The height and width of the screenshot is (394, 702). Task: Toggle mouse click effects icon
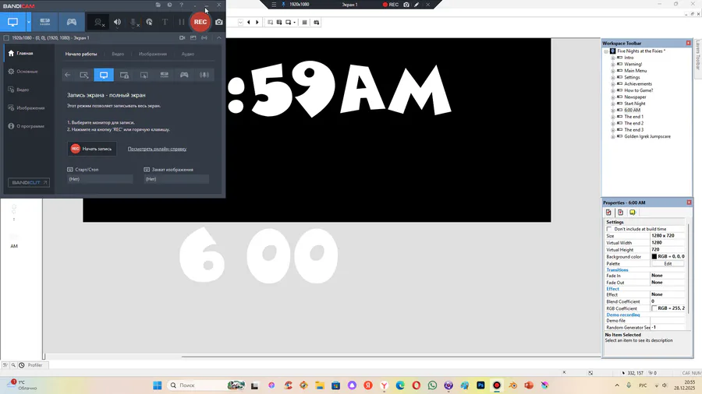pos(149,22)
